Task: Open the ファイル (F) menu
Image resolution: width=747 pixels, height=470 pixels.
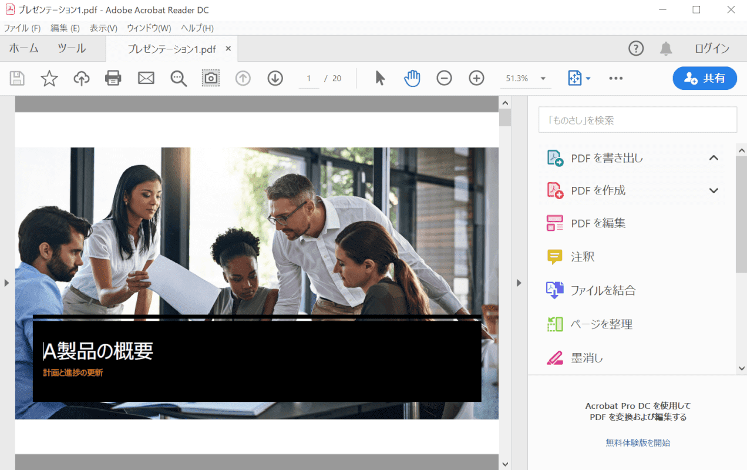Action: tap(22, 28)
